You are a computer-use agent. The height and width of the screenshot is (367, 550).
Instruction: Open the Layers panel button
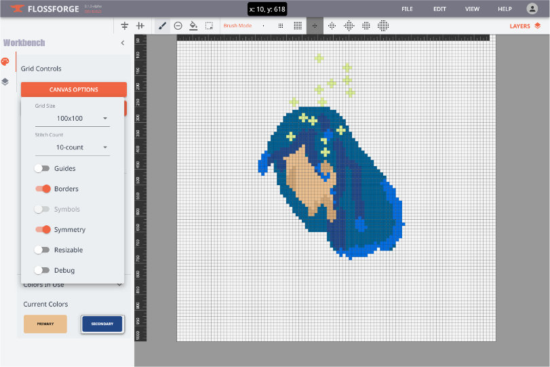(525, 26)
